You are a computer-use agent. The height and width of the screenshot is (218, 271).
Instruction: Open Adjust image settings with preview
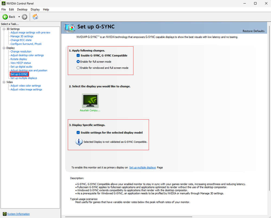pyautogui.click(x=30, y=32)
